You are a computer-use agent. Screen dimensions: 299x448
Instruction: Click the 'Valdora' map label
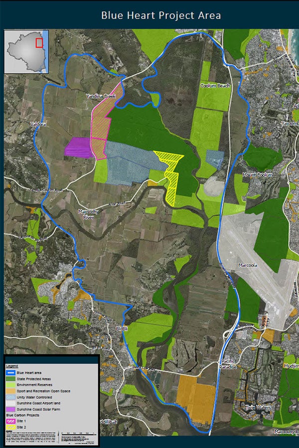click(x=38, y=124)
